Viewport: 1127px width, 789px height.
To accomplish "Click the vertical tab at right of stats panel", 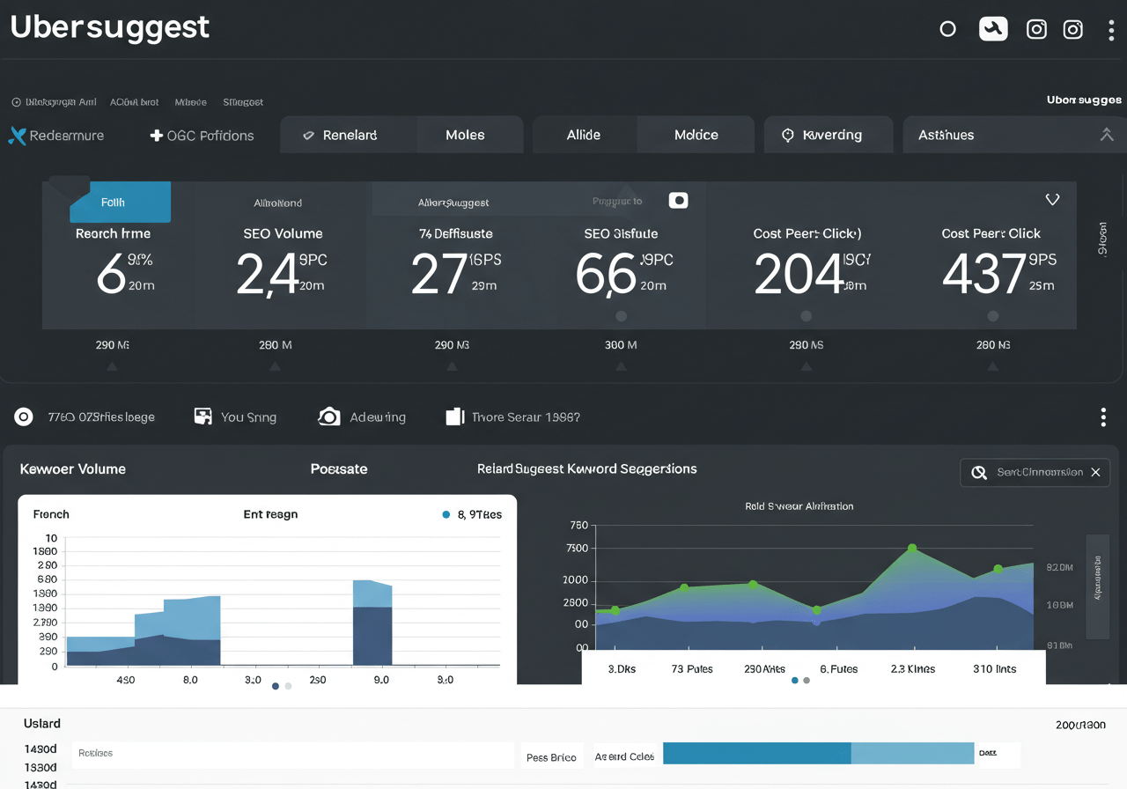I will (1102, 238).
